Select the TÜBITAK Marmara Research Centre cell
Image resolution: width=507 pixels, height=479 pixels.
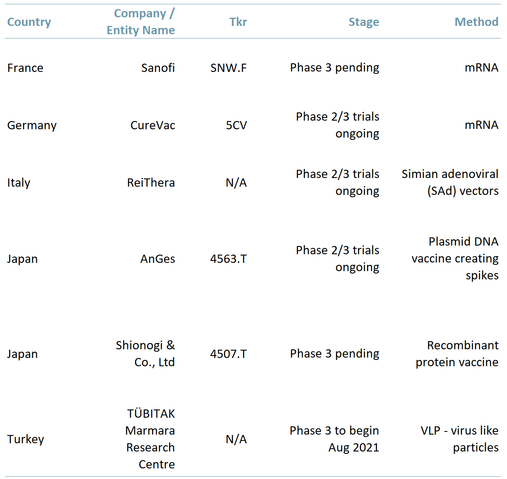(150, 439)
